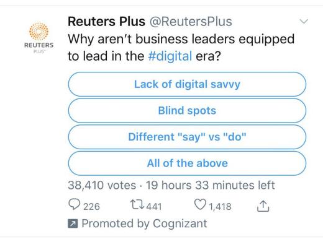Image resolution: width=323 pixels, height=239 pixels.
Task: Pick the All of the above option
Action: point(187,163)
